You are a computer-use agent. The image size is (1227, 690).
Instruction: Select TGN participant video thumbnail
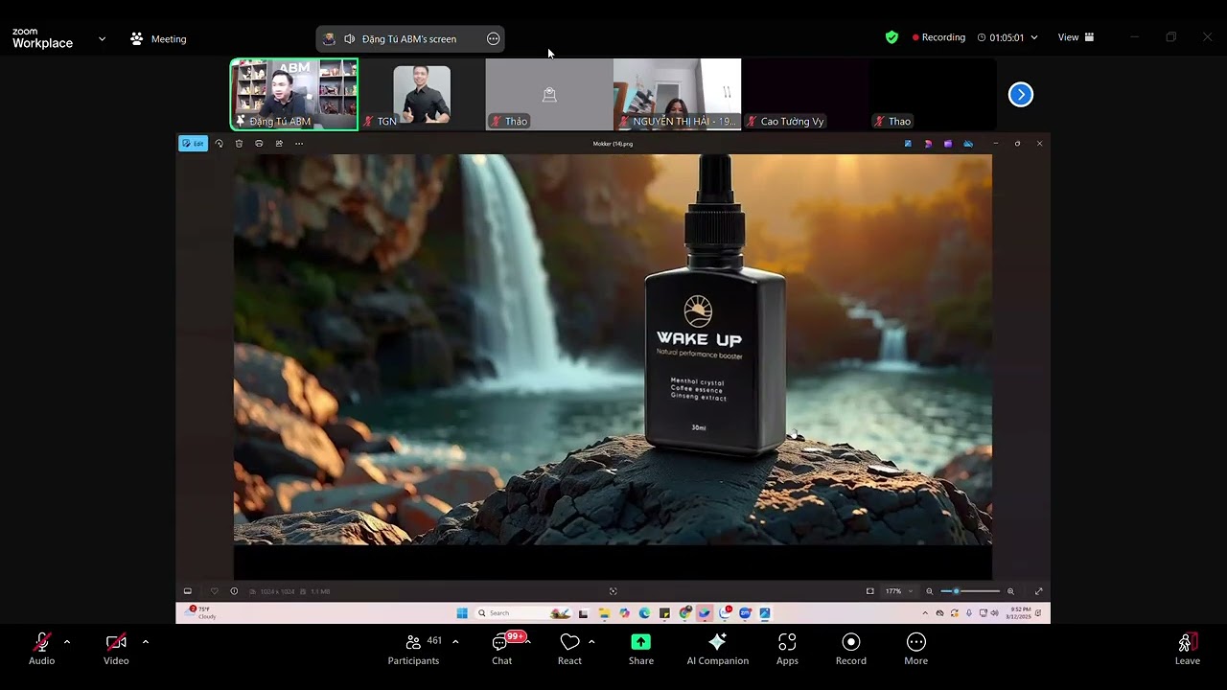click(422, 94)
